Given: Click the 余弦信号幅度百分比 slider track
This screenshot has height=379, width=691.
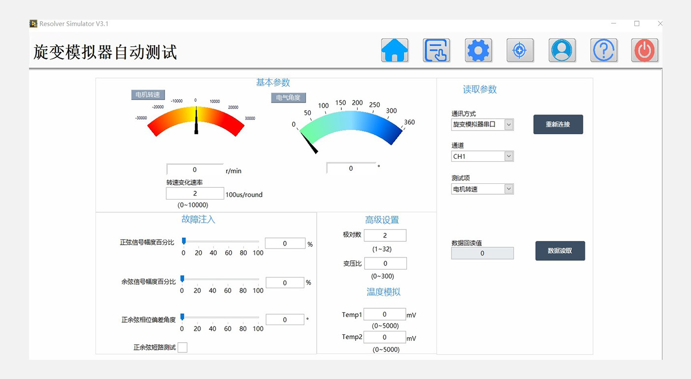Looking at the screenshot, I should (220, 279).
